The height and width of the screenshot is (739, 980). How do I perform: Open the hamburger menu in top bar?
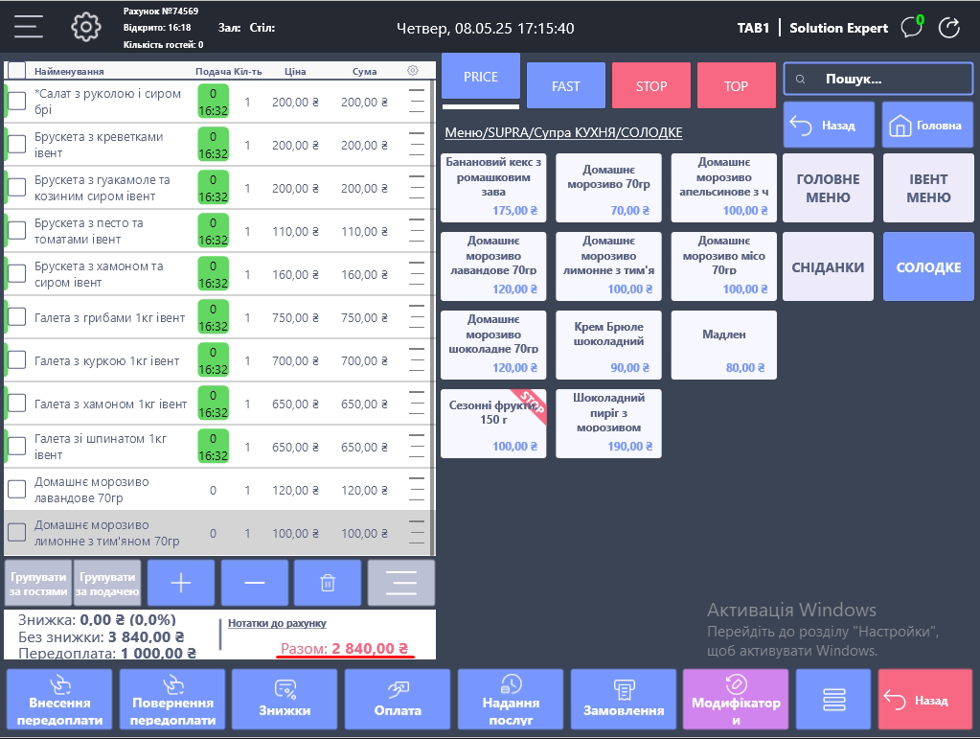pos(29,27)
